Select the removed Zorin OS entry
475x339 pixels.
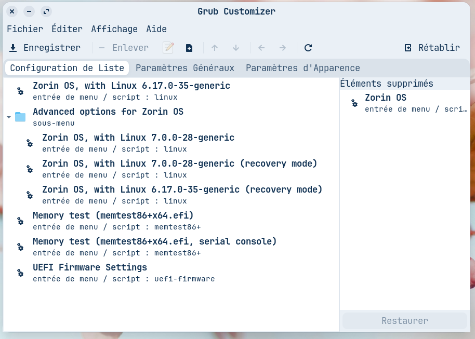tap(405, 103)
